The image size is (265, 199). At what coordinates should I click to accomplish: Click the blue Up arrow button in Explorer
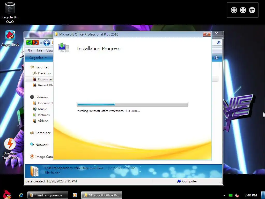point(47,43)
